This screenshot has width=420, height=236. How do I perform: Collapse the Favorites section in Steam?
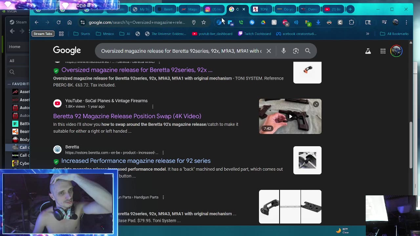[9, 84]
